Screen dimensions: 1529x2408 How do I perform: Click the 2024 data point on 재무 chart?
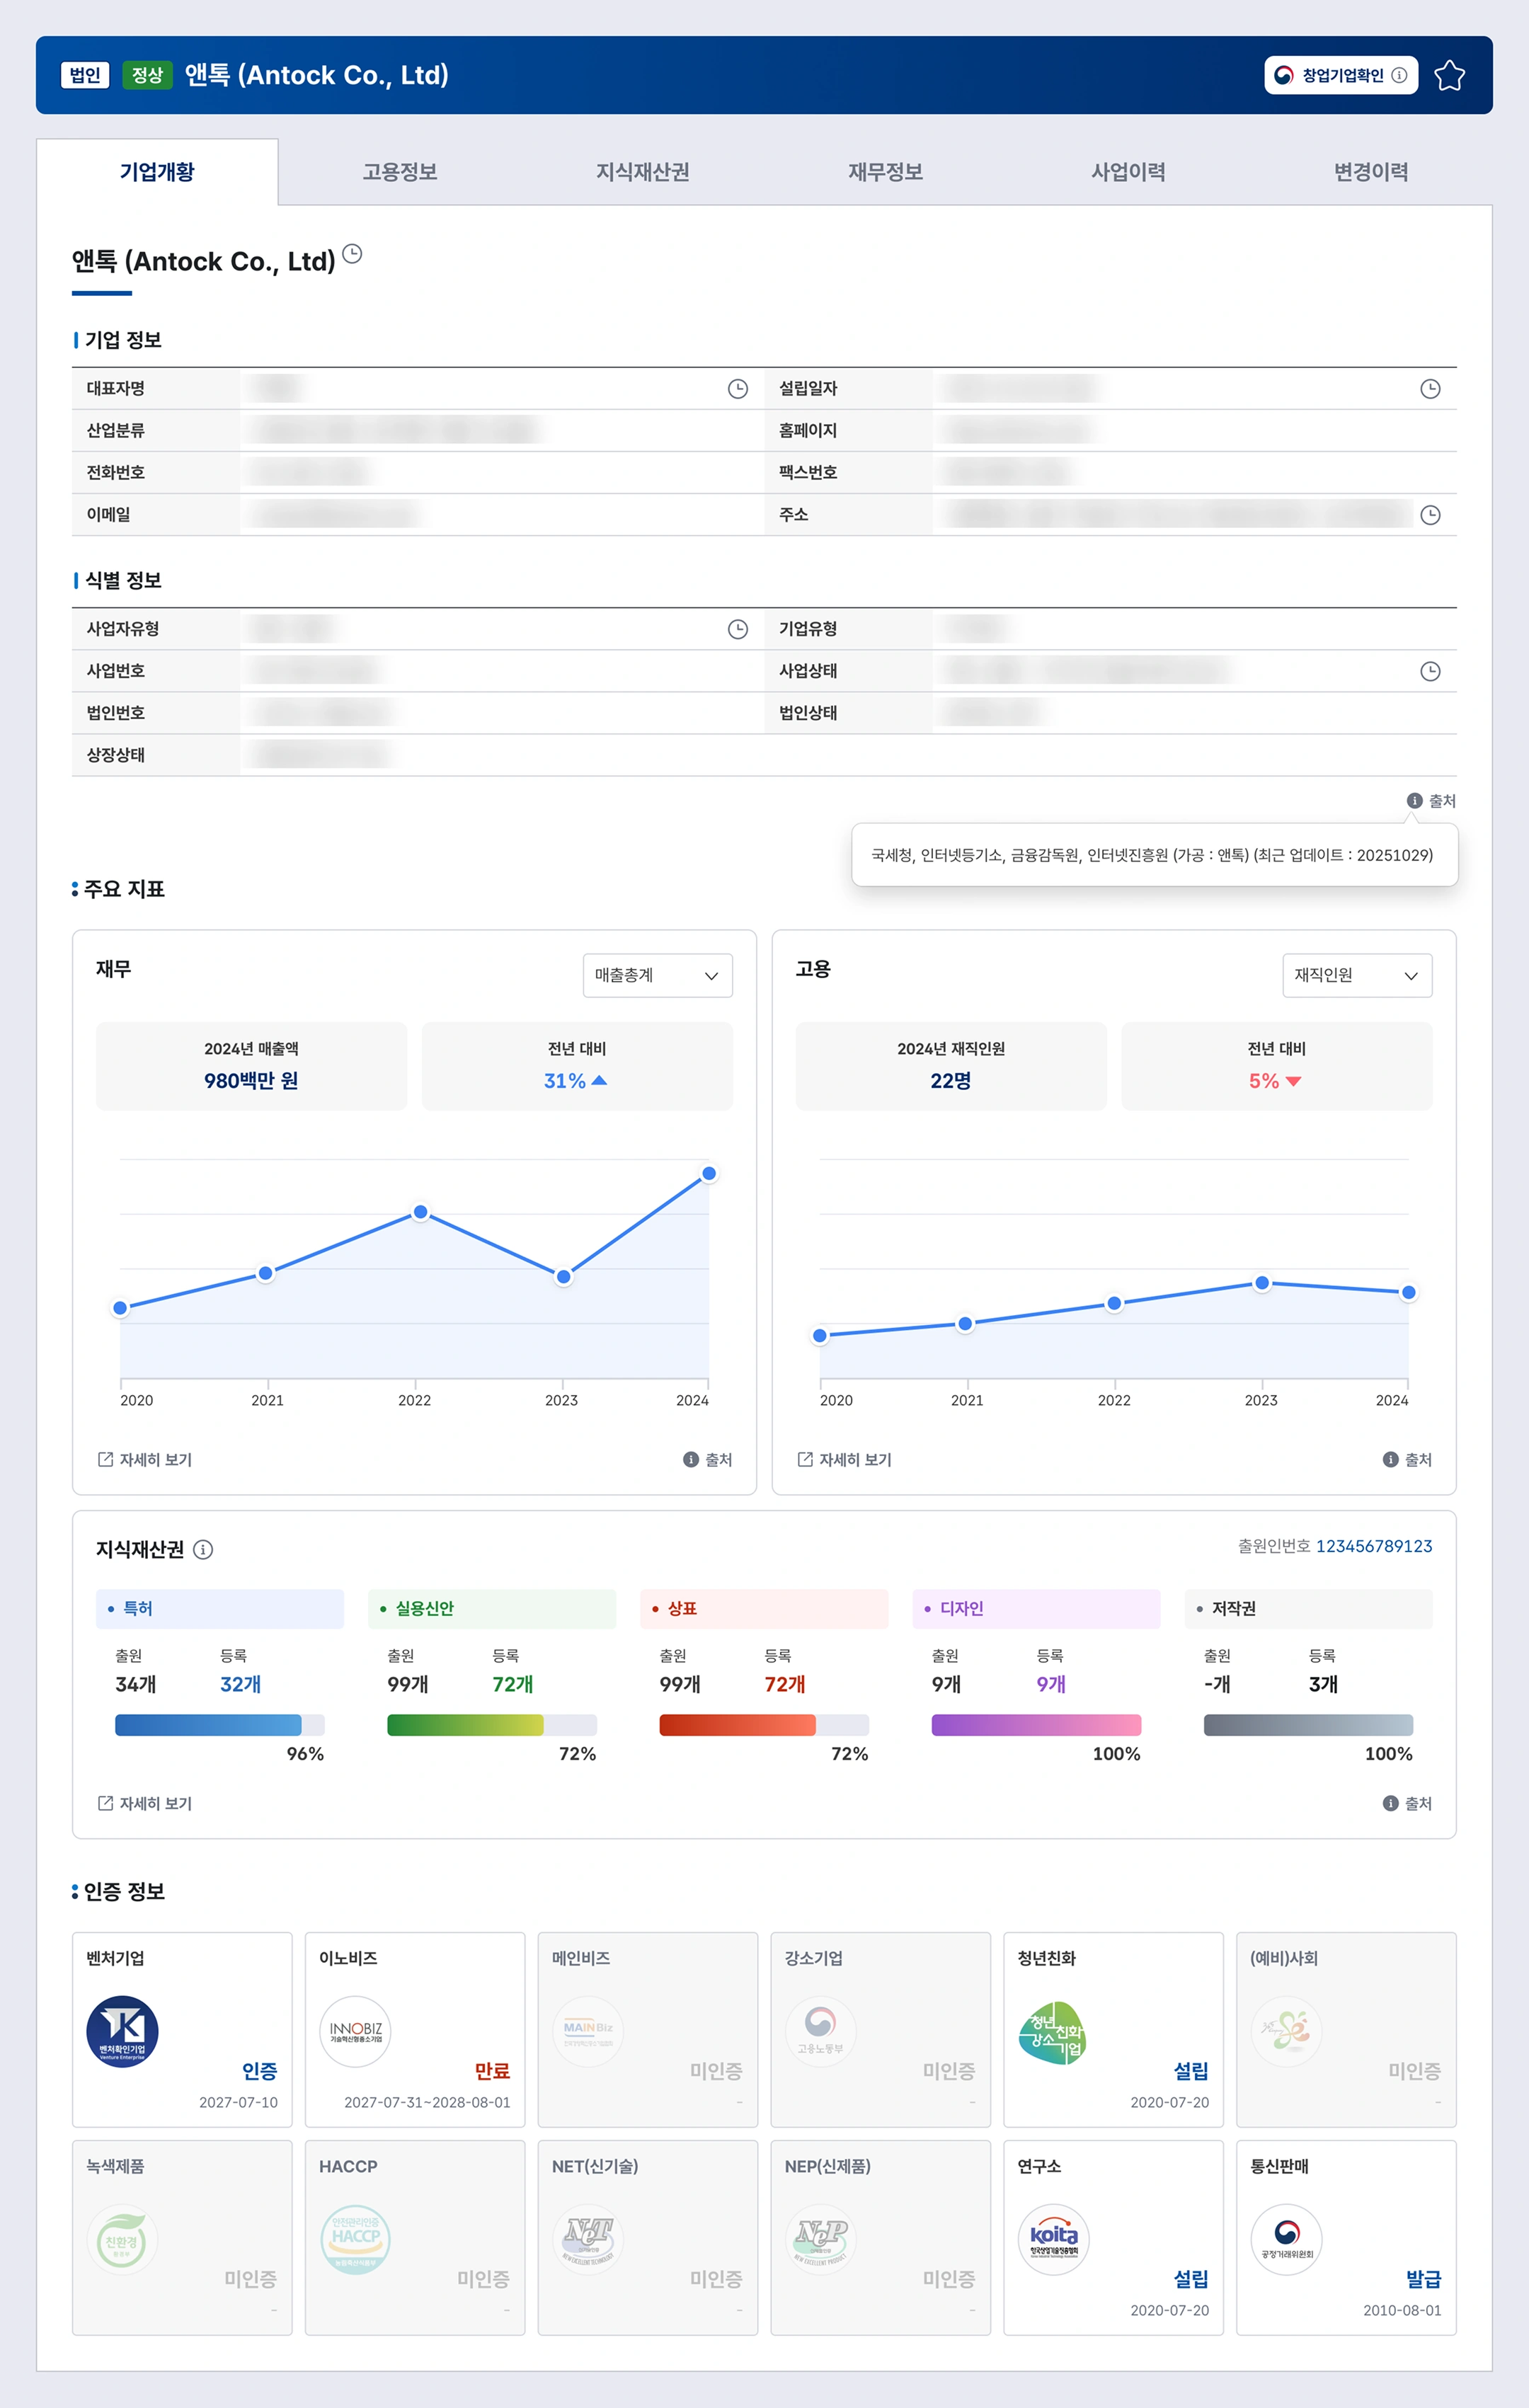click(x=709, y=1173)
